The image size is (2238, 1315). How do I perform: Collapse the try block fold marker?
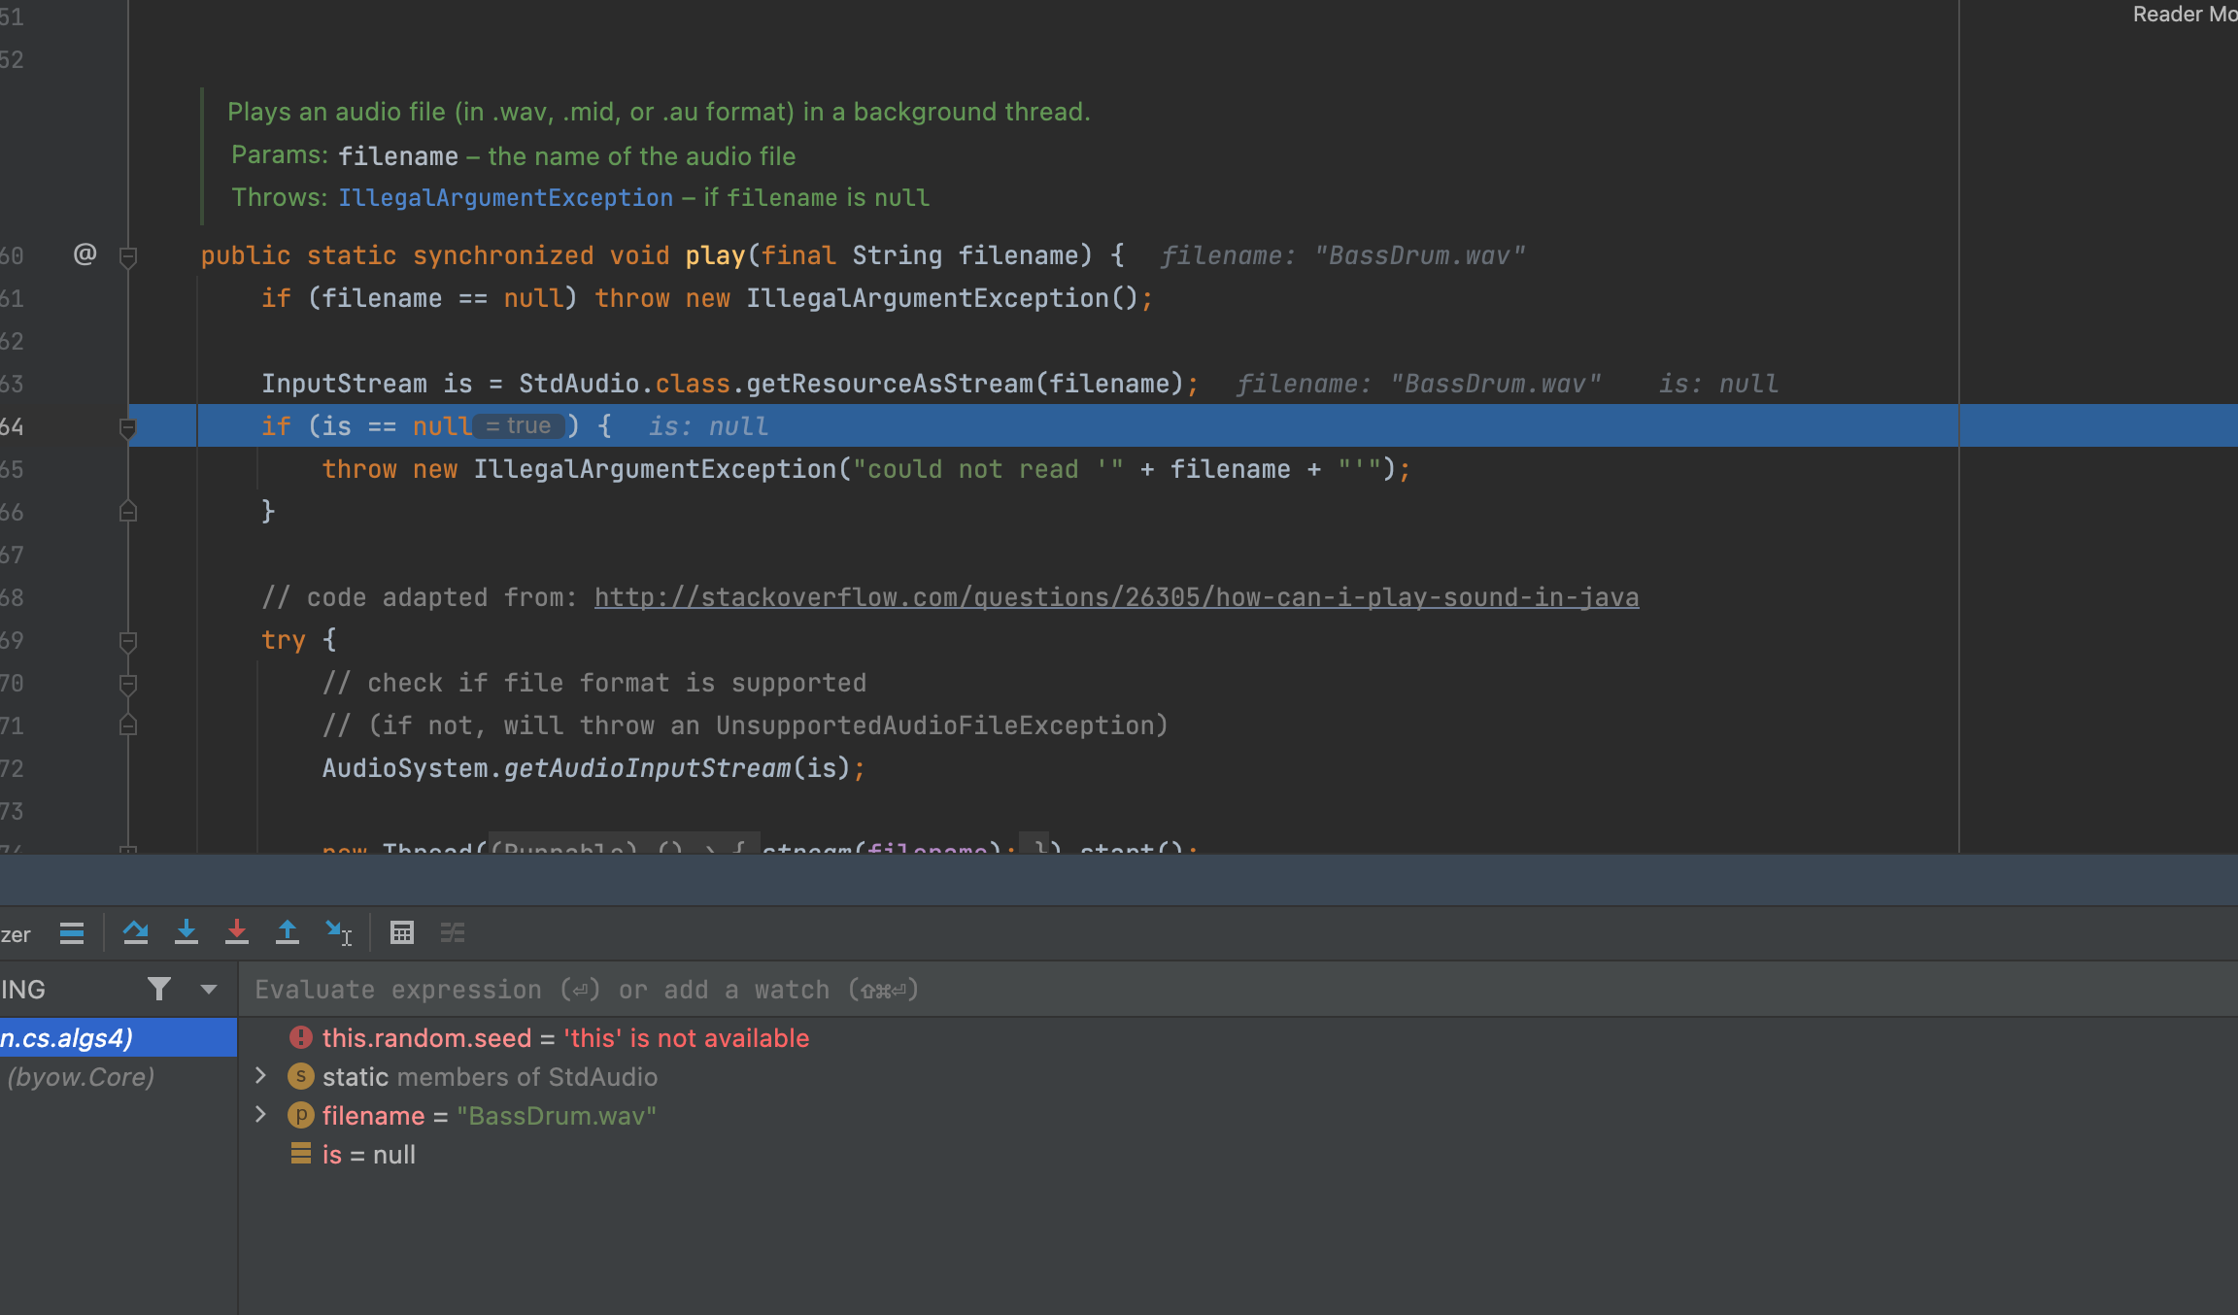(127, 641)
